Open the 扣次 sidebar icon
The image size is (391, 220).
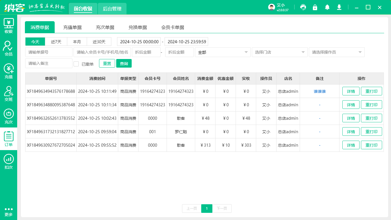click(x=9, y=162)
